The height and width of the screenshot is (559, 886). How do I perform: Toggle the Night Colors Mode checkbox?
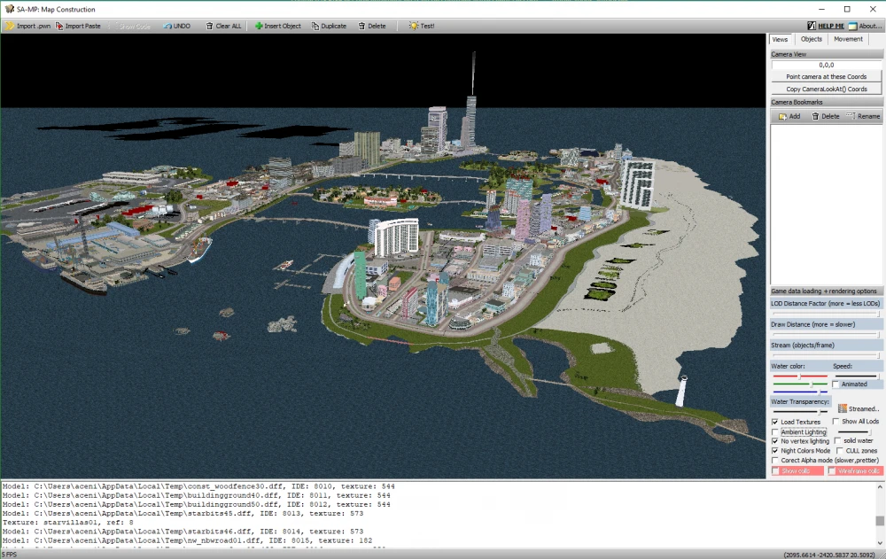point(775,451)
